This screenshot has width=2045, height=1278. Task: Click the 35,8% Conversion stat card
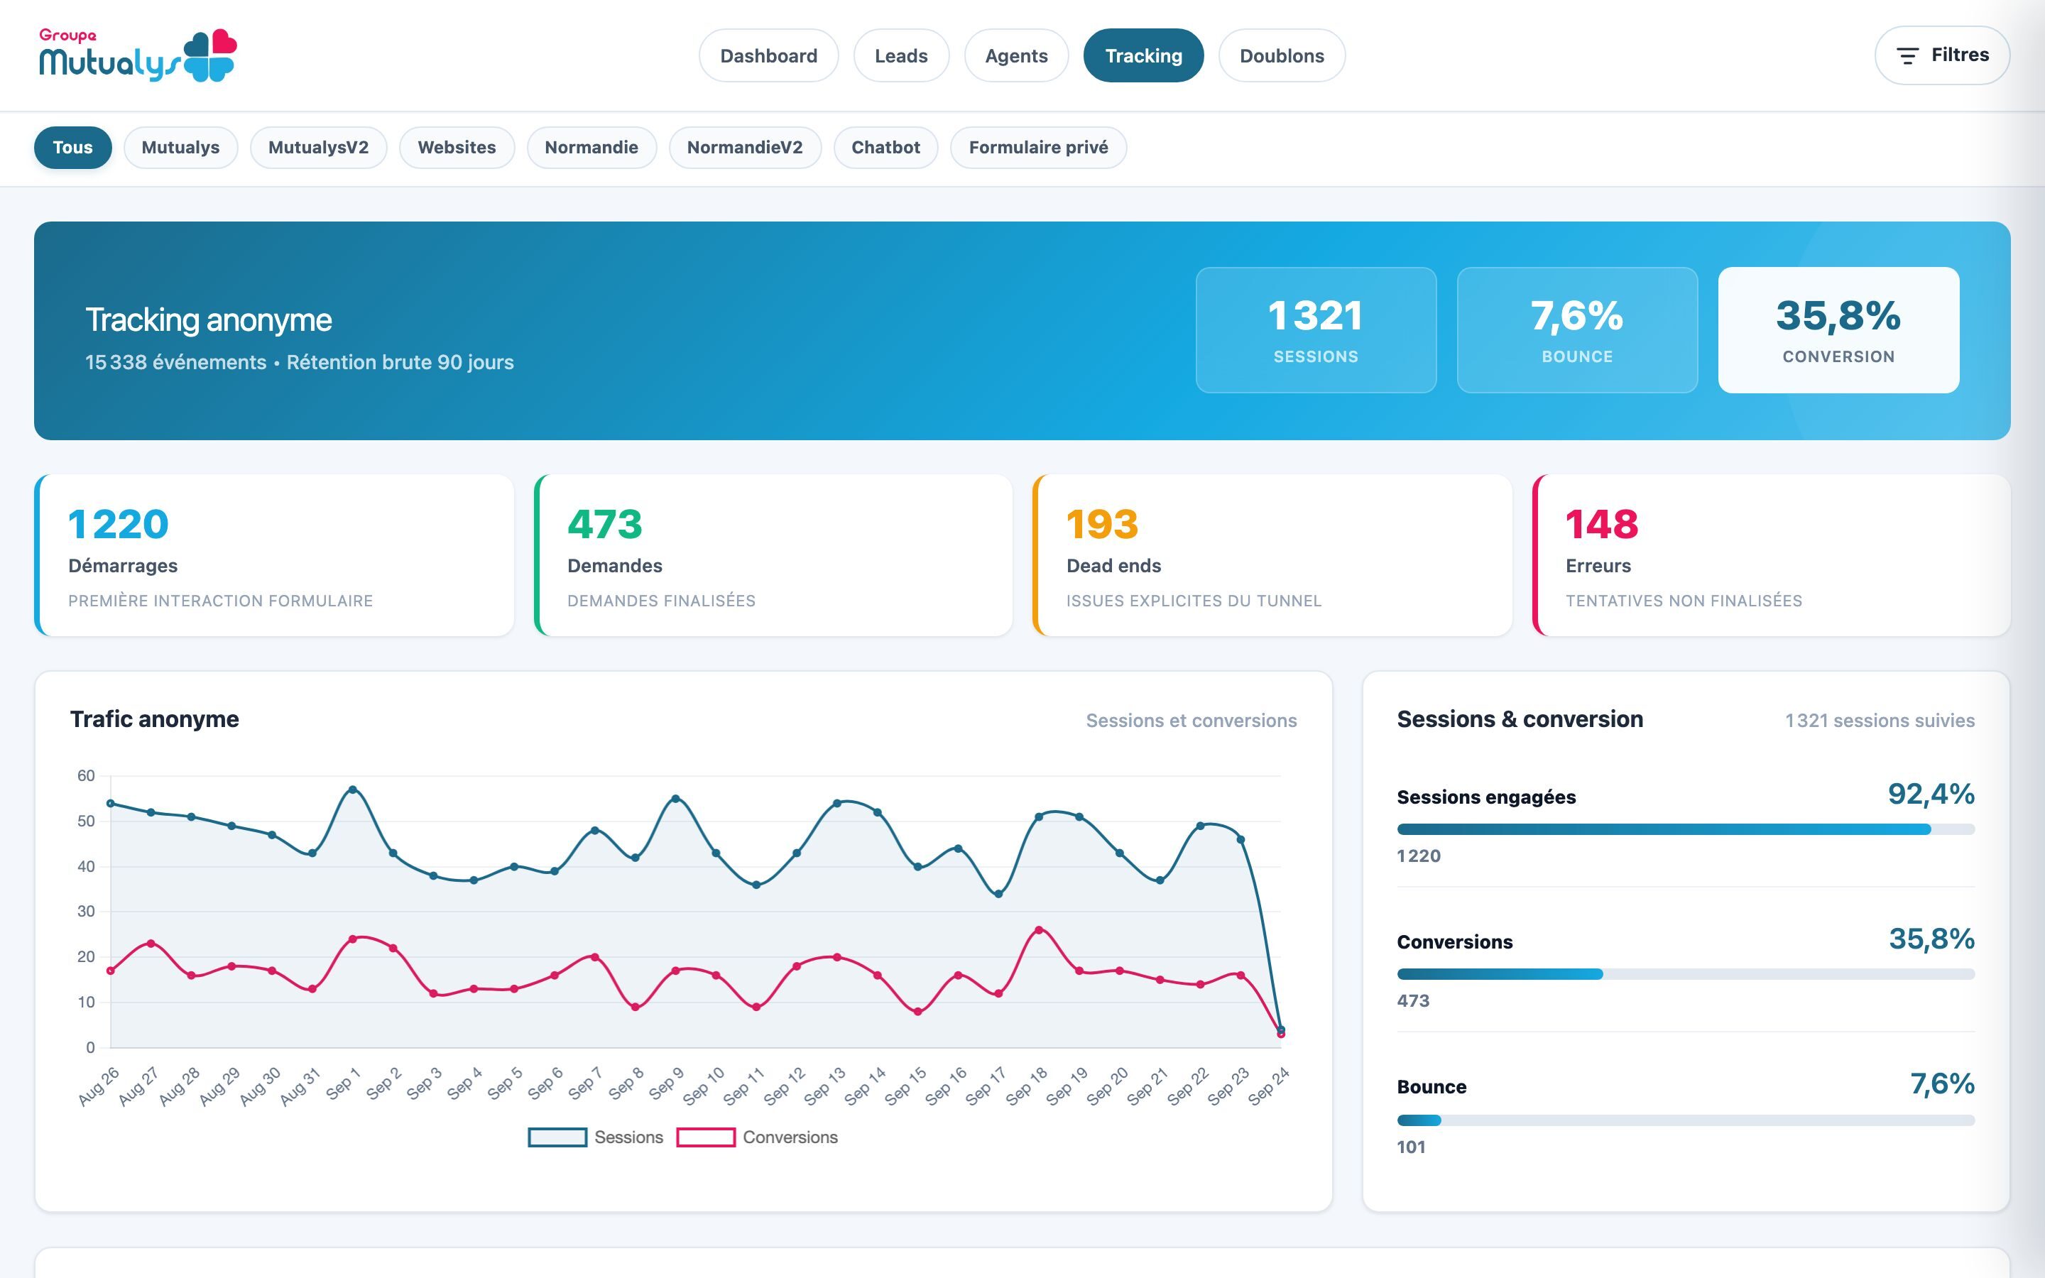coord(1838,329)
